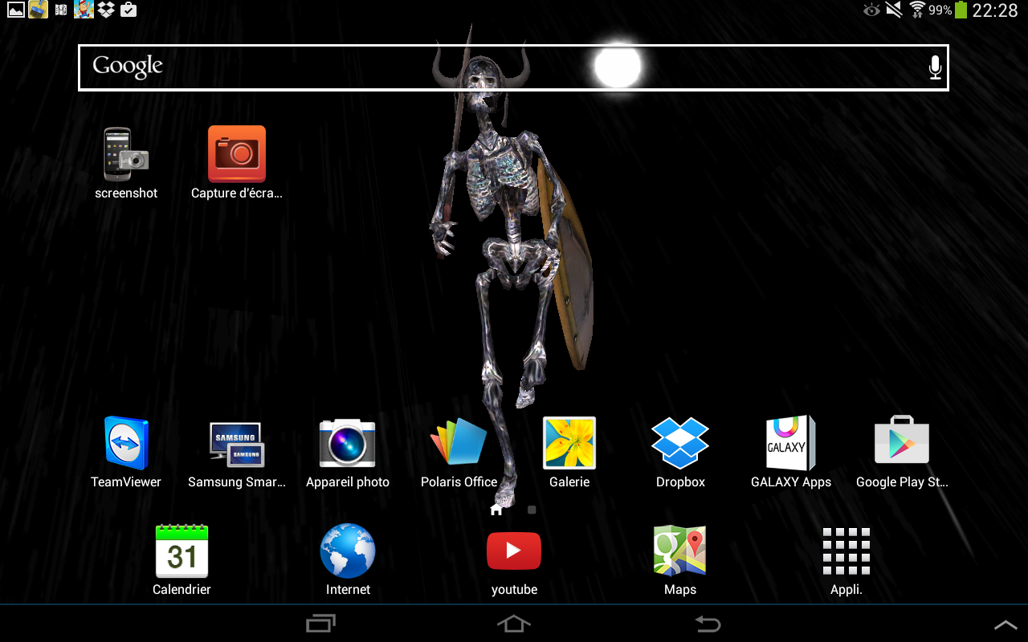The width and height of the screenshot is (1028, 642).
Task: Tap the Wi-Fi status icon
Action: click(917, 10)
